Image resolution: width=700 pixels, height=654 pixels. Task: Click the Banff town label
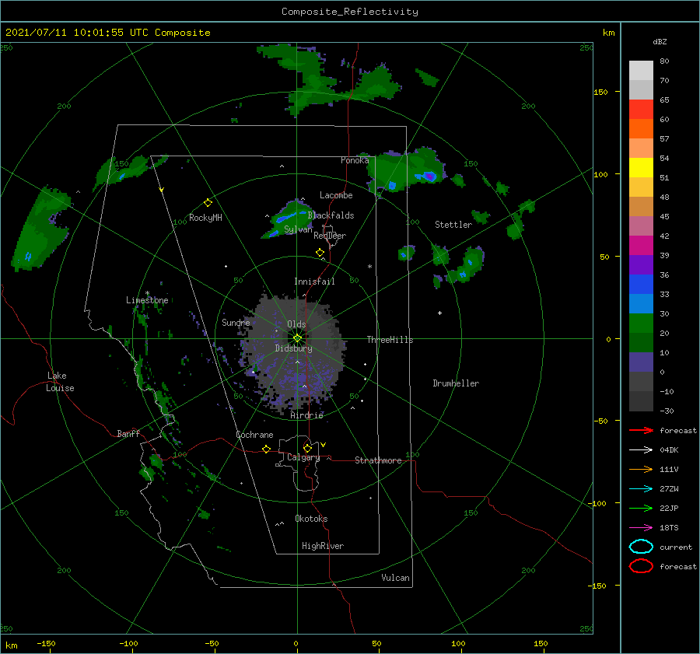click(128, 434)
